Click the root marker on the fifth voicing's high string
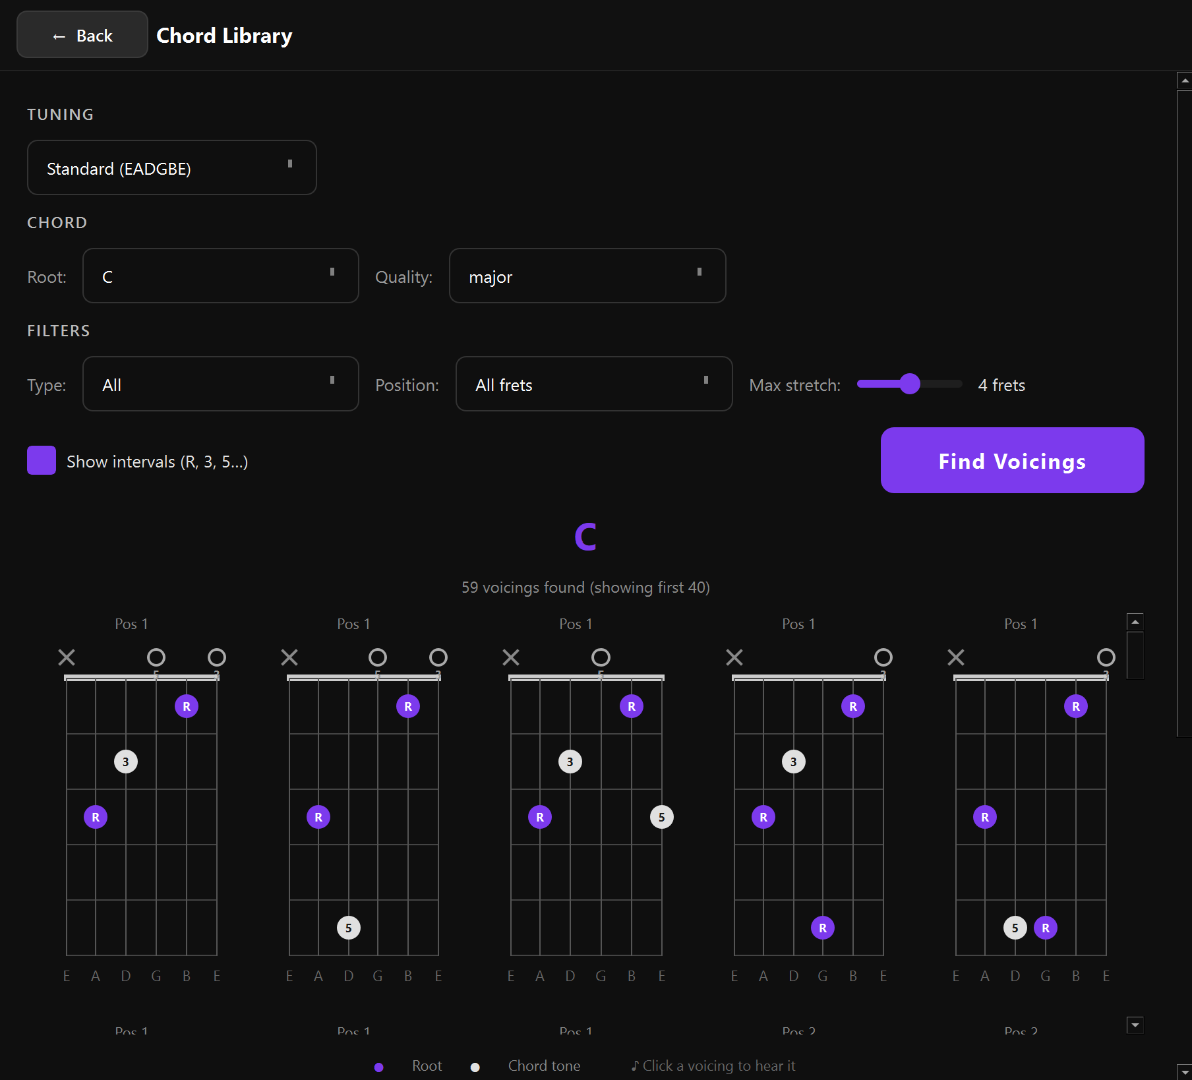Viewport: 1192px width, 1080px height. pyautogui.click(x=1075, y=706)
